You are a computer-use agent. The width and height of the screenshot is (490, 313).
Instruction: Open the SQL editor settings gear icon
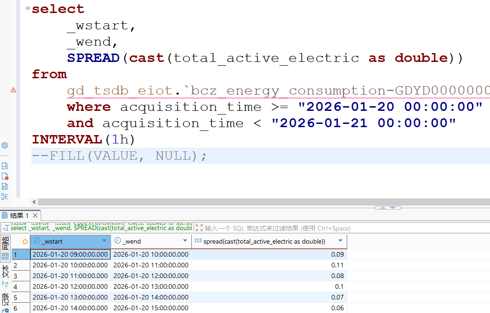click(5, 145)
